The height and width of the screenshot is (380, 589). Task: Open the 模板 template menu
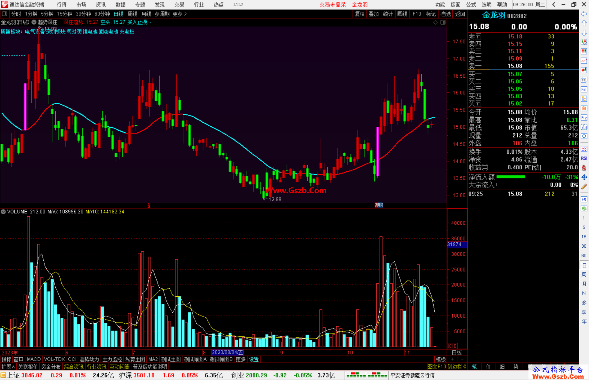pos(441,359)
